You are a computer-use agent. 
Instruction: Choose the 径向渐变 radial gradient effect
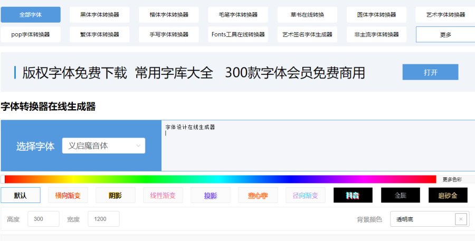coord(306,195)
